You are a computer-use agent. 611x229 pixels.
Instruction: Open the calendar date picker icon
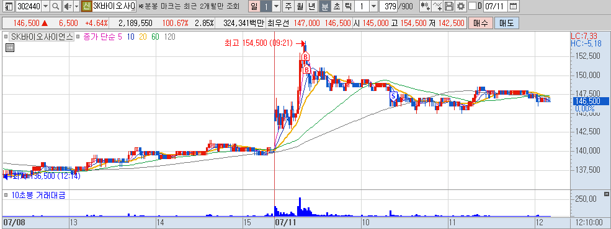tap(514, 6)
